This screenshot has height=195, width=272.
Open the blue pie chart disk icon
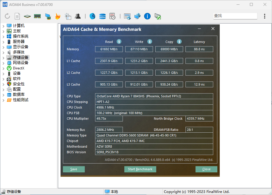(92, 16)
